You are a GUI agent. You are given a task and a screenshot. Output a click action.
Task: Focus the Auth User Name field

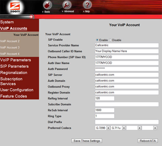127,63
